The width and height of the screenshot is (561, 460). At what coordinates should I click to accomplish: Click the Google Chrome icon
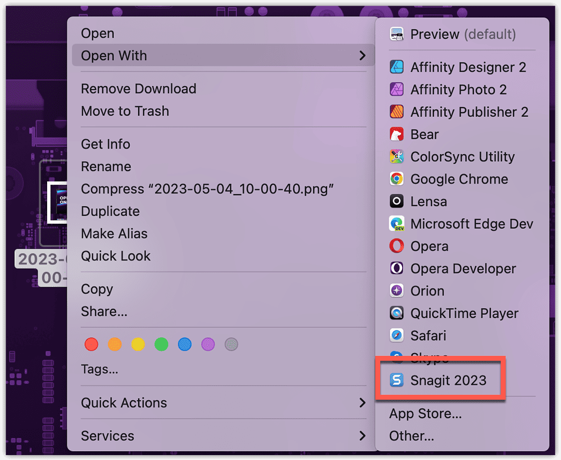click(397, 179)
